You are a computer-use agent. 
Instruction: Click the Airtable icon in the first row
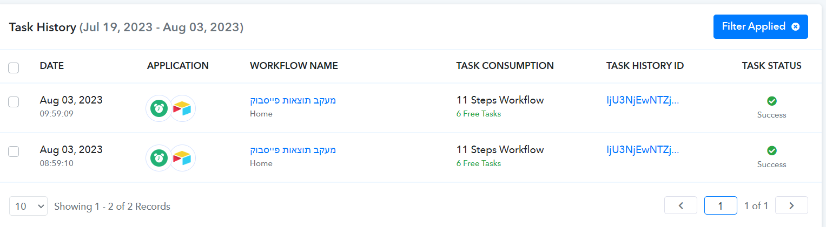point(182,108)
